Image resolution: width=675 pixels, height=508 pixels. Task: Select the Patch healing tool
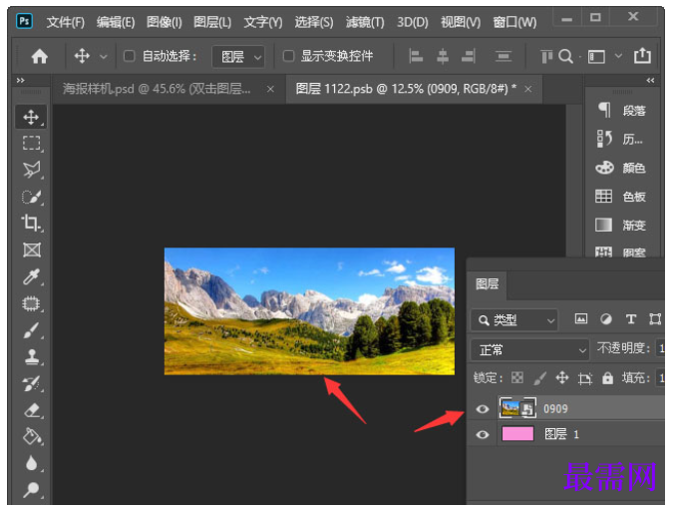32,303
